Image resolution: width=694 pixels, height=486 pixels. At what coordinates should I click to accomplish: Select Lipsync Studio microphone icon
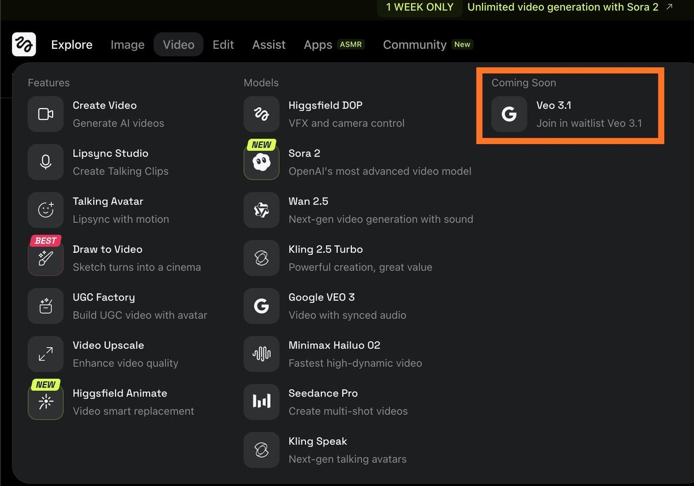tap(46, 162)
